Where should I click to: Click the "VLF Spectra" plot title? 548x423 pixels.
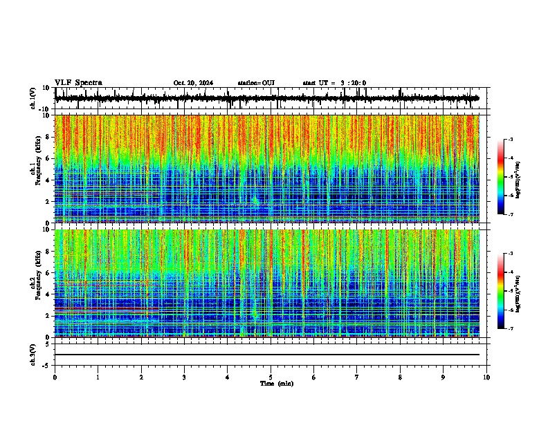(x=78, y=83)
